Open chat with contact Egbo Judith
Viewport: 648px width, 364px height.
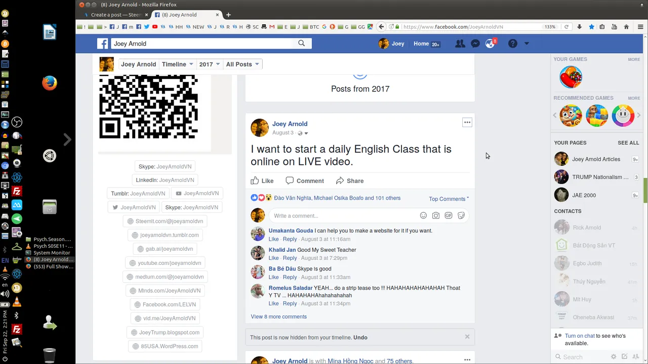596,263
